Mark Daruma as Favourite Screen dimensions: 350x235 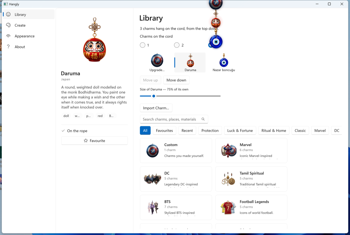94,141
